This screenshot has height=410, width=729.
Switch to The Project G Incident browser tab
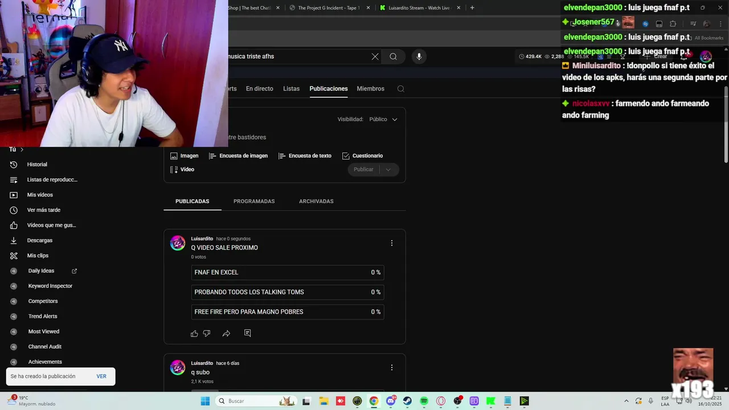pyautogui.click(x=328, y=8)
